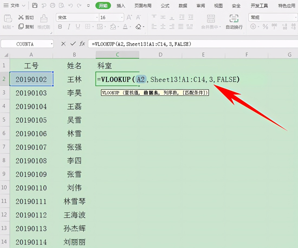The height and width of the screenshot is (248, 298).
Task: Apply the percent style
Action: pyautogui.click(x=265, y=27)
